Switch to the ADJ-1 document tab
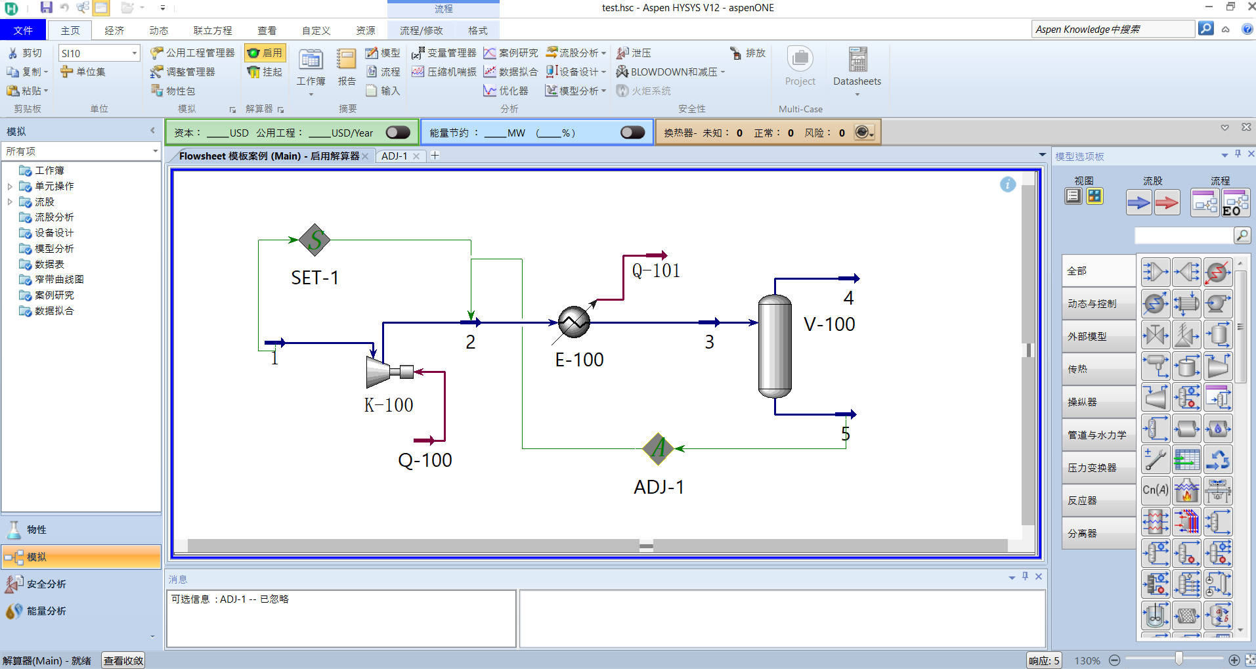The height and width of the screenshot is (669, 1256). pos(395,156)
